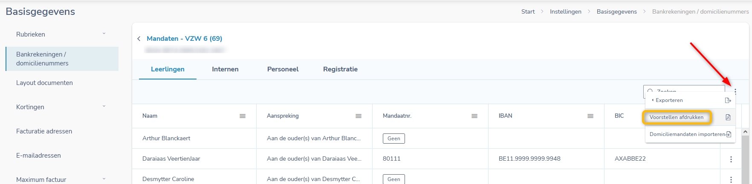752x184 pixels.
Task: Open E-mailadressen in sidebar
Action: (38, 156)
